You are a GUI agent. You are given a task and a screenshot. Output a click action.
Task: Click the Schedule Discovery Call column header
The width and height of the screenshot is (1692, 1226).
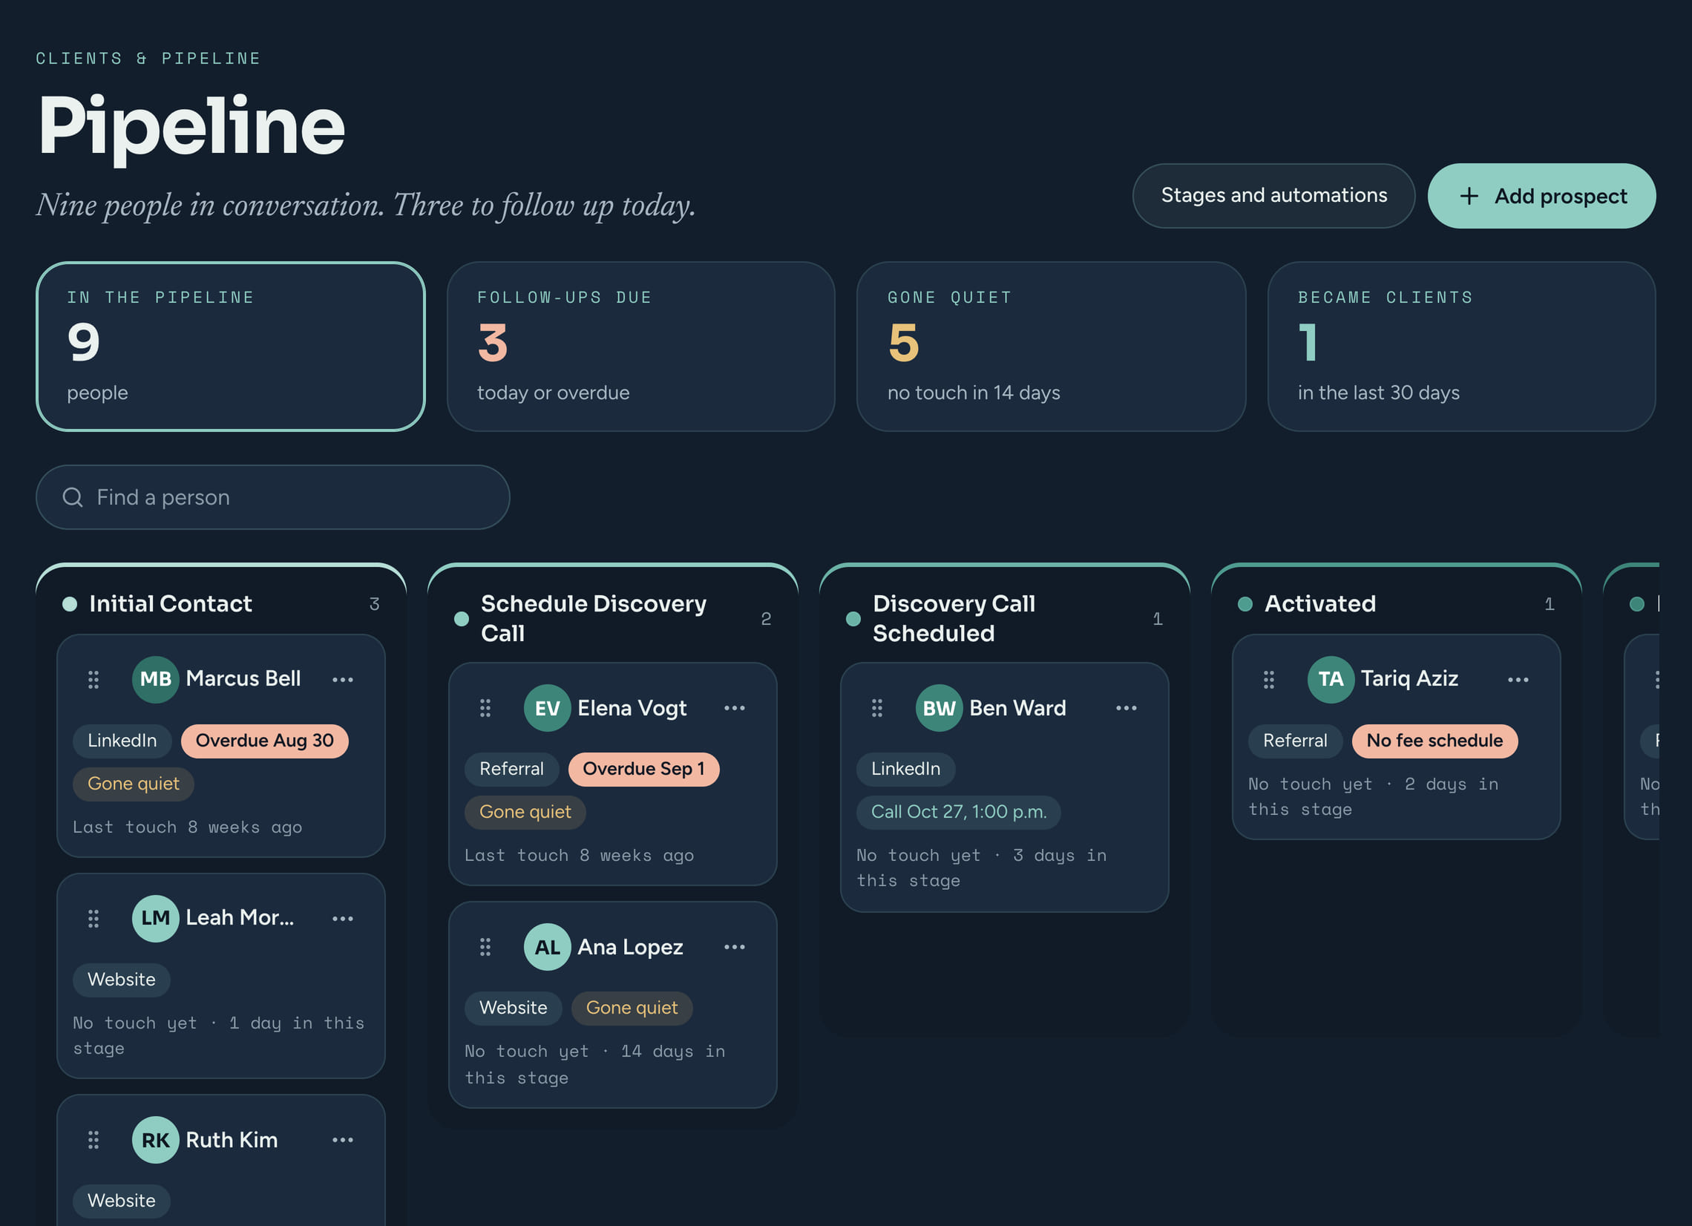click(594, 618)
